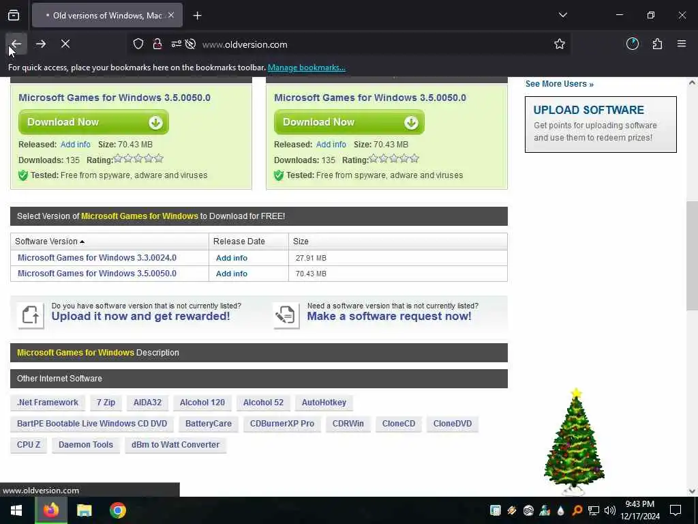Open BatteryCare software tag

[x=209, y=423]
